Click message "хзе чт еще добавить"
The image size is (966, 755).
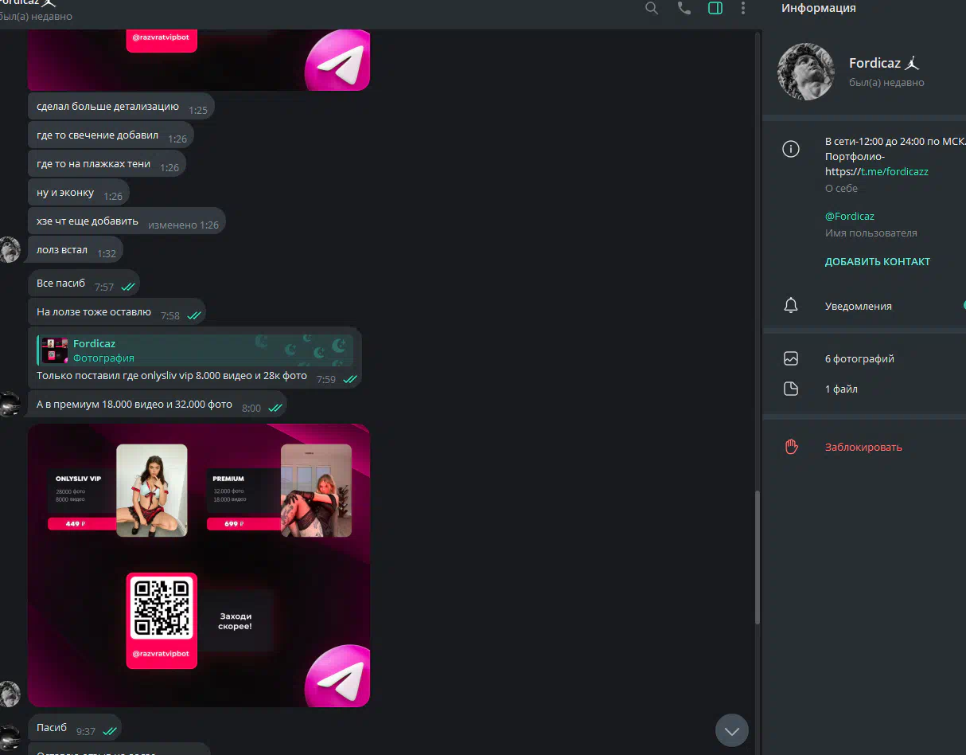(x=127, y=221)
